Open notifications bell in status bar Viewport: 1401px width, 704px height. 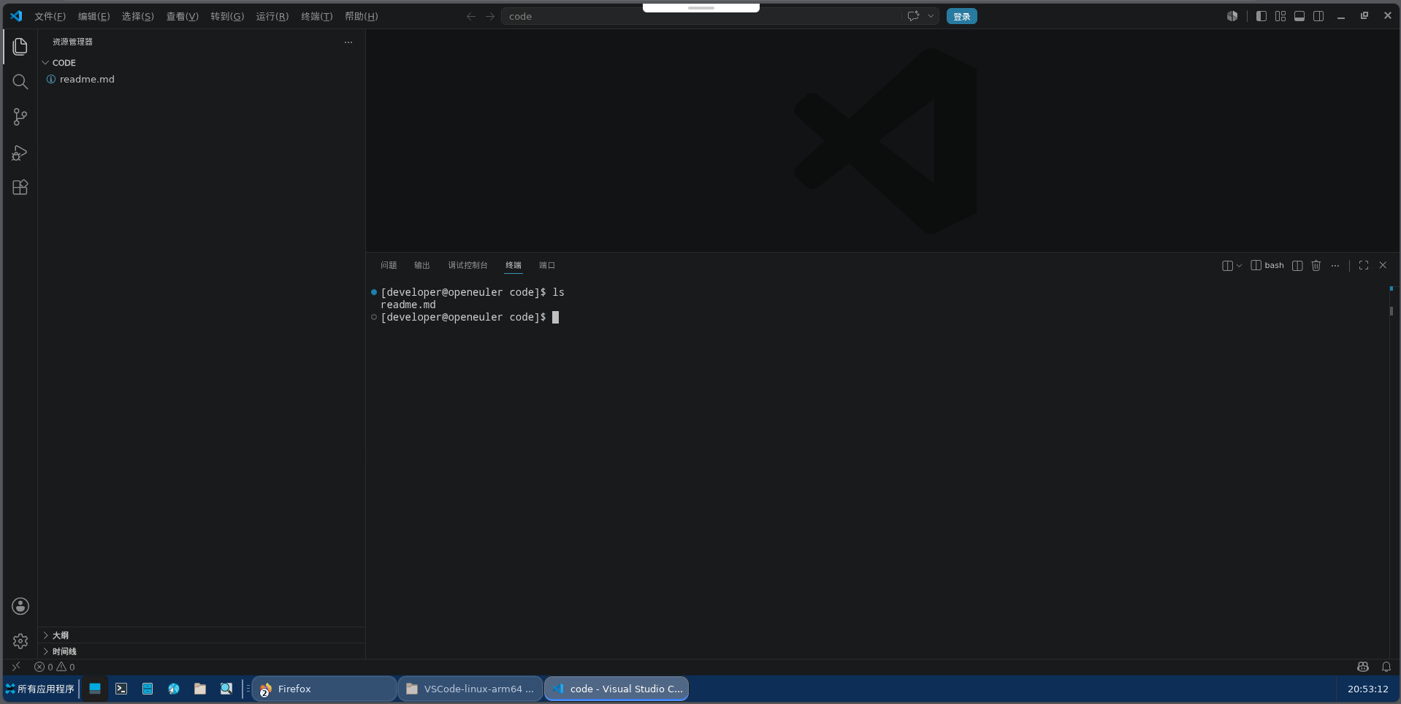point(1386,667)
